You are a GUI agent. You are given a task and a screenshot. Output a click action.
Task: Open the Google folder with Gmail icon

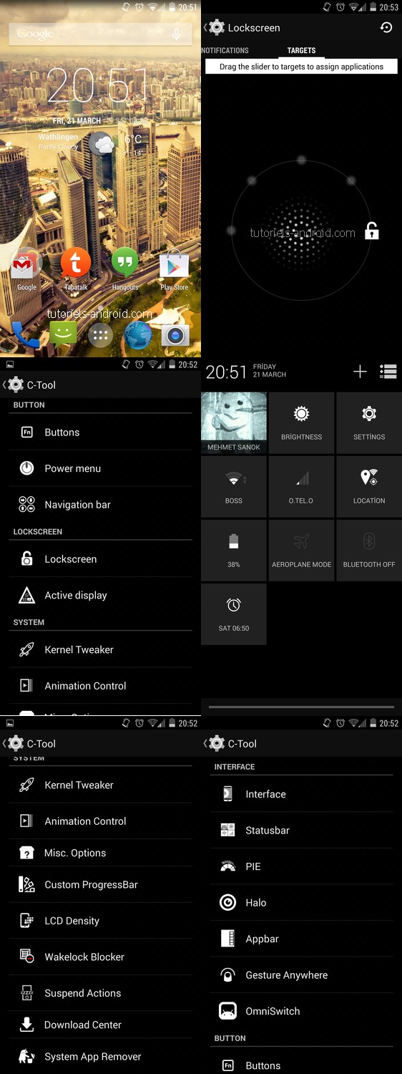pyautogui.click(x=26, y=268)
